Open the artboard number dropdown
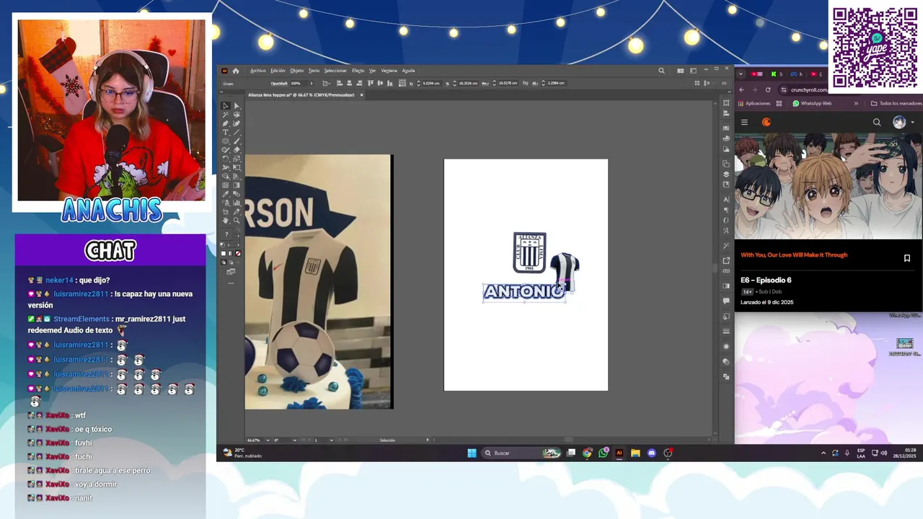The height and width of the screenshot is (519, 923). [332, 440]
